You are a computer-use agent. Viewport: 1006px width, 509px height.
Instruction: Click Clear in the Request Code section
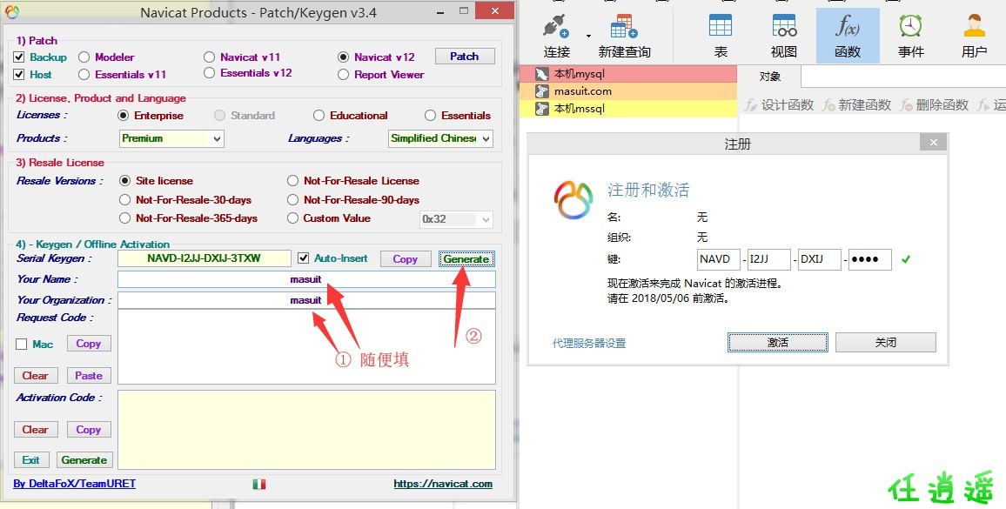[36, 376]
